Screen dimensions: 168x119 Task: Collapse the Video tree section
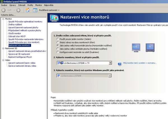coord(3,60)
